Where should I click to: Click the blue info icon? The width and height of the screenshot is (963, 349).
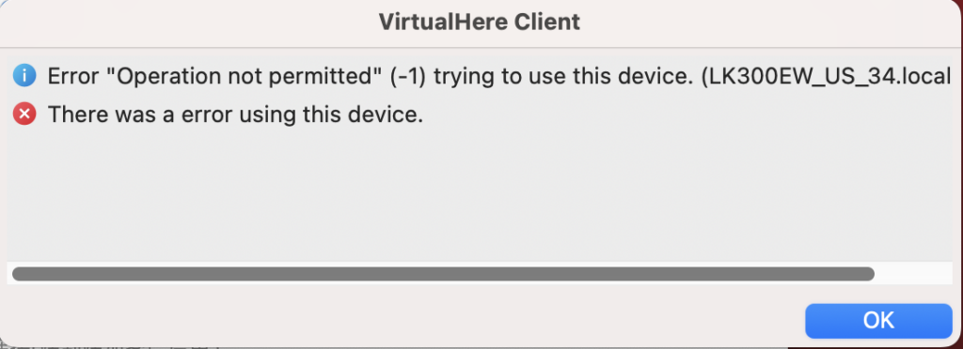[24, 76]
